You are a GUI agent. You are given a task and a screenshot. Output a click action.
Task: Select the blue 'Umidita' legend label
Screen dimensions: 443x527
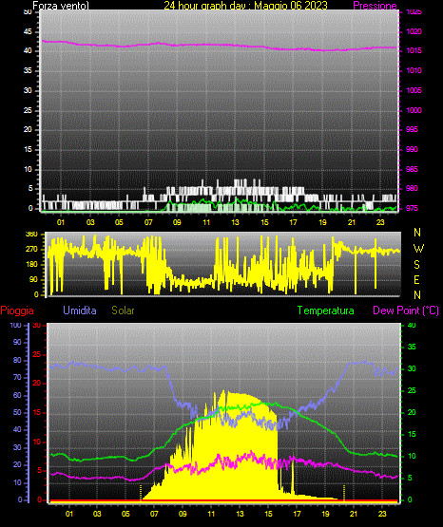coord(80,311)
